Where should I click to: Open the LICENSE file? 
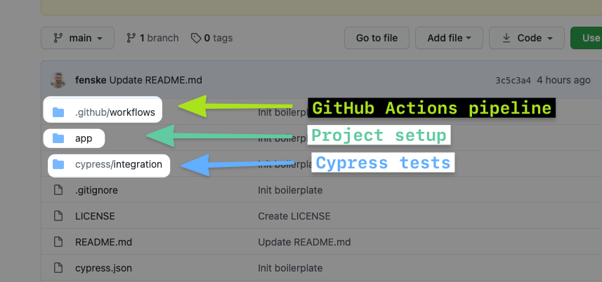click(x=95, y=216)
